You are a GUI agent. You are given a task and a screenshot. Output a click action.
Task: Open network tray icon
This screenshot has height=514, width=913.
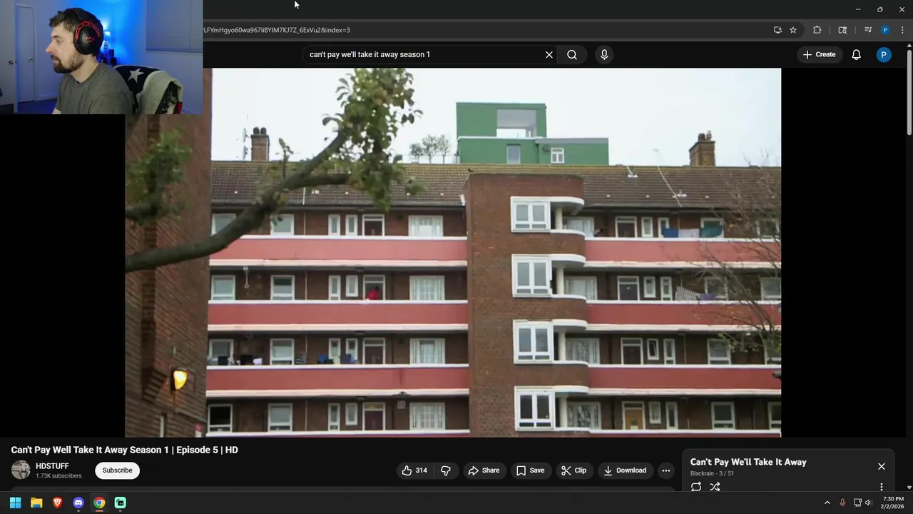tap(857, 503)
